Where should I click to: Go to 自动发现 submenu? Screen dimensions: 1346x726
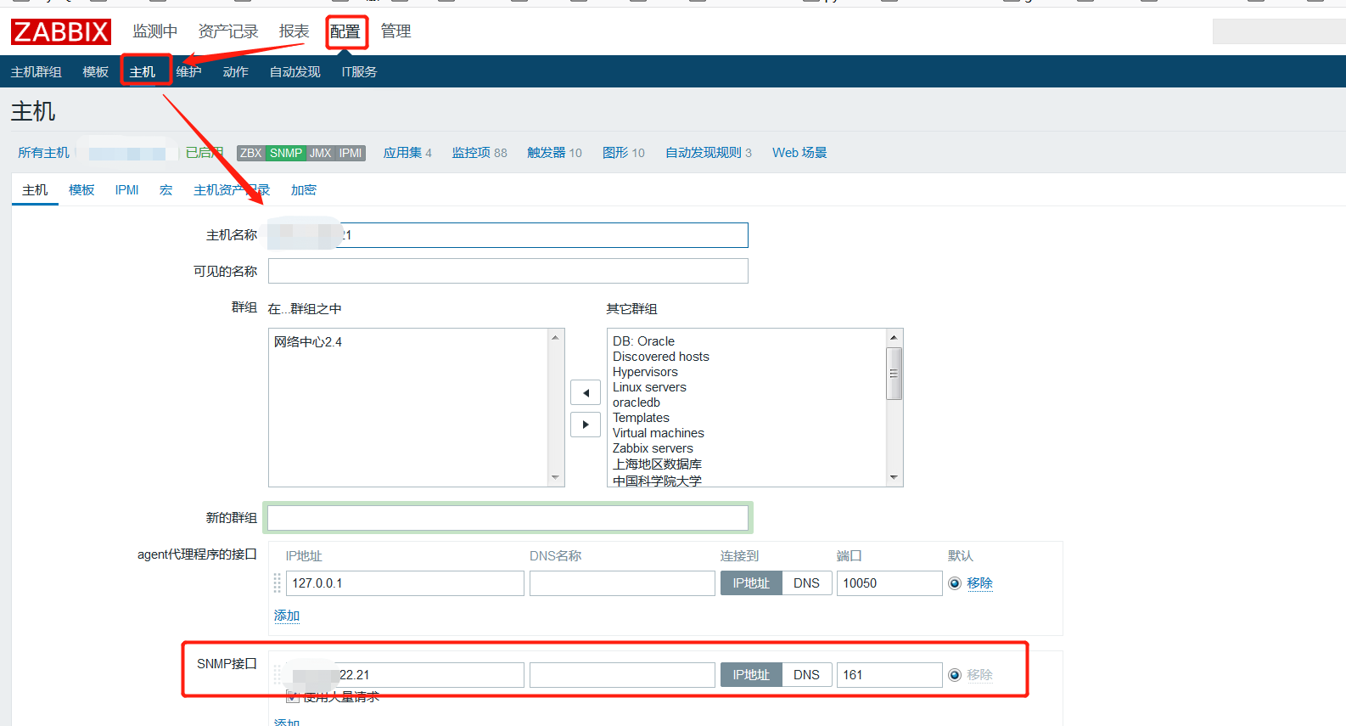(294, 72)
